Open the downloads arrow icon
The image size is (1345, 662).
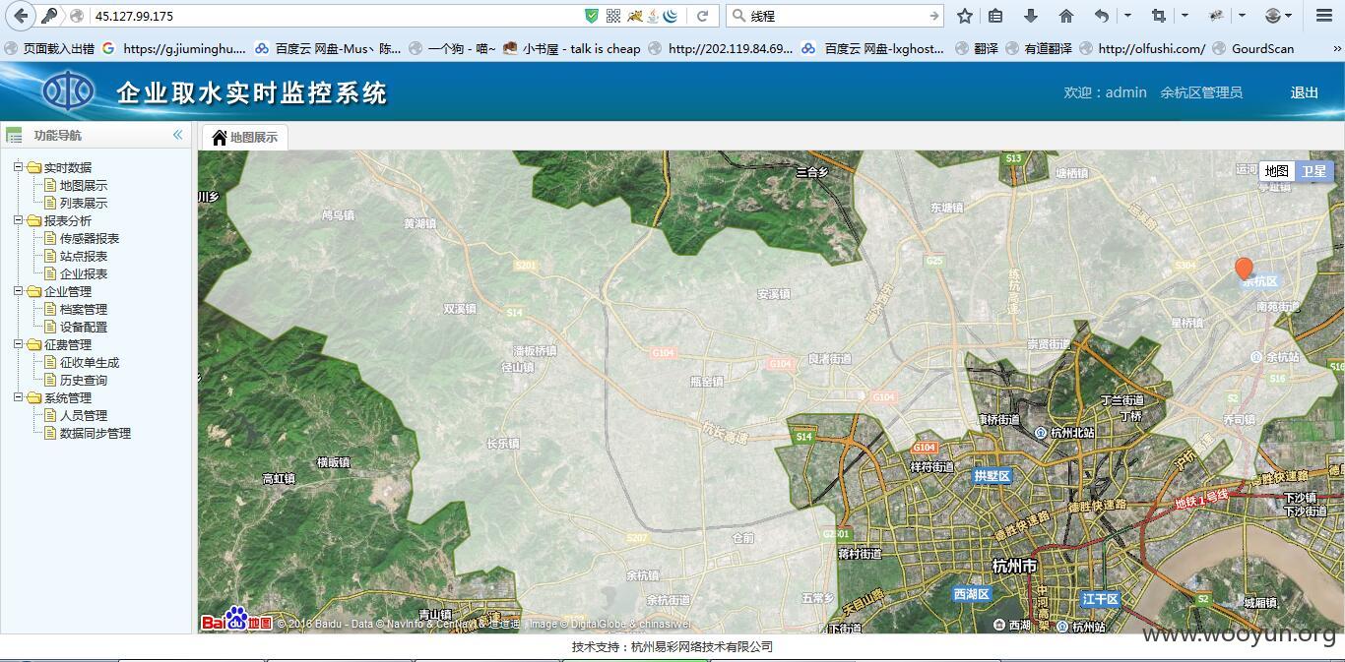tap(1031, 16)
